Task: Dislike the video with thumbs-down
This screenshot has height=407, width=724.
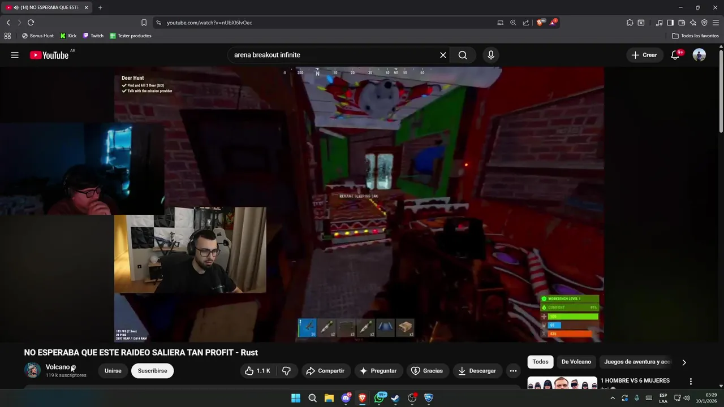Action: (287, 371)
